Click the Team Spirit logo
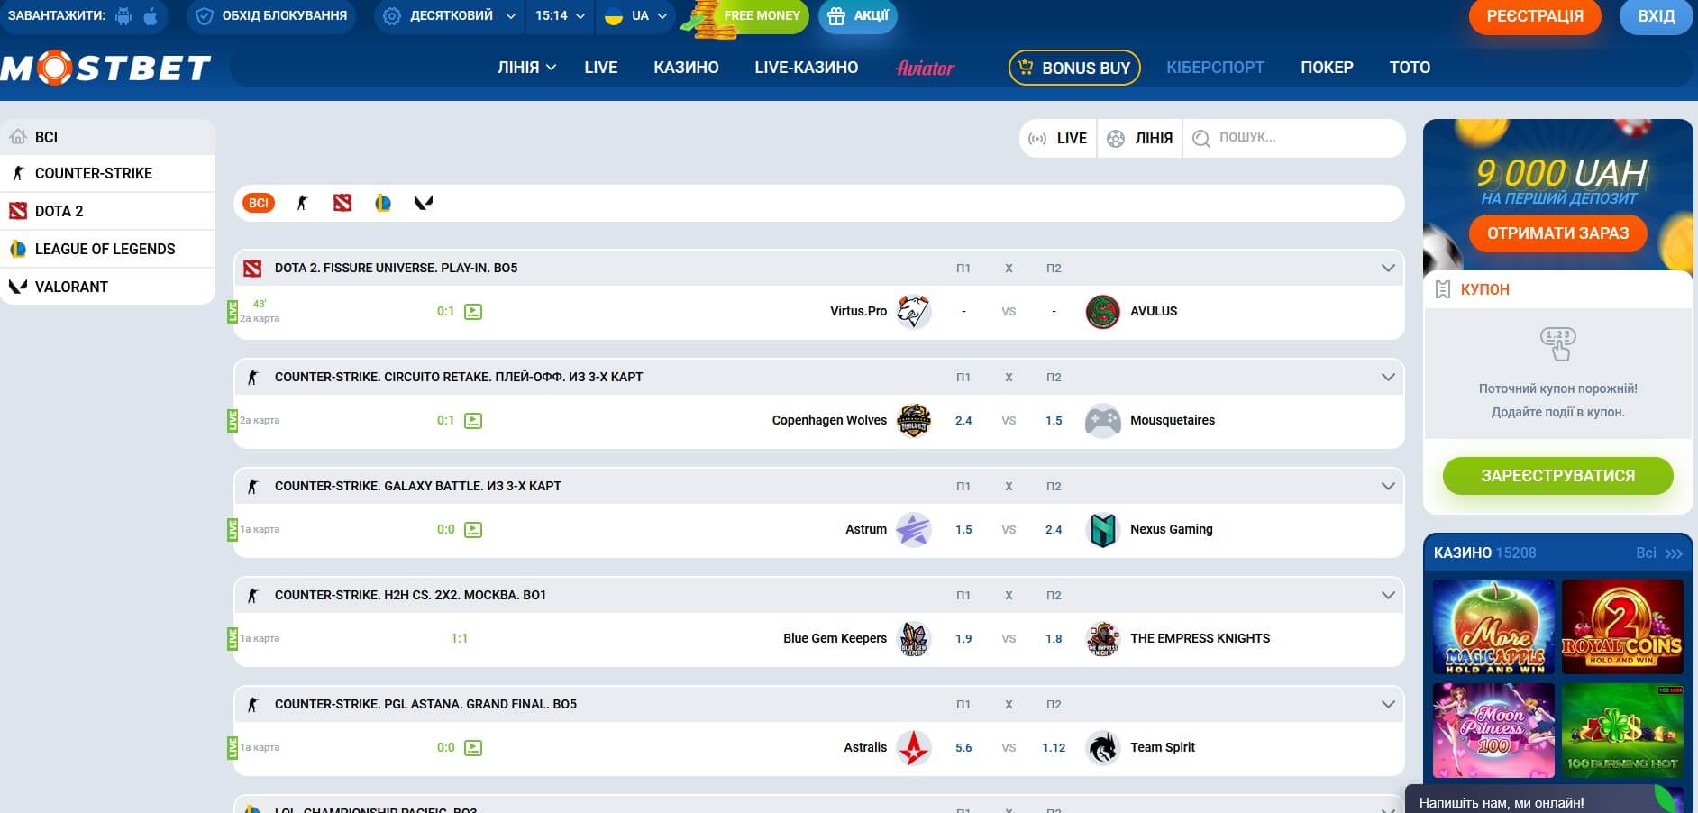This screenshot has height=813, width=1698. tap(1103, 747)
